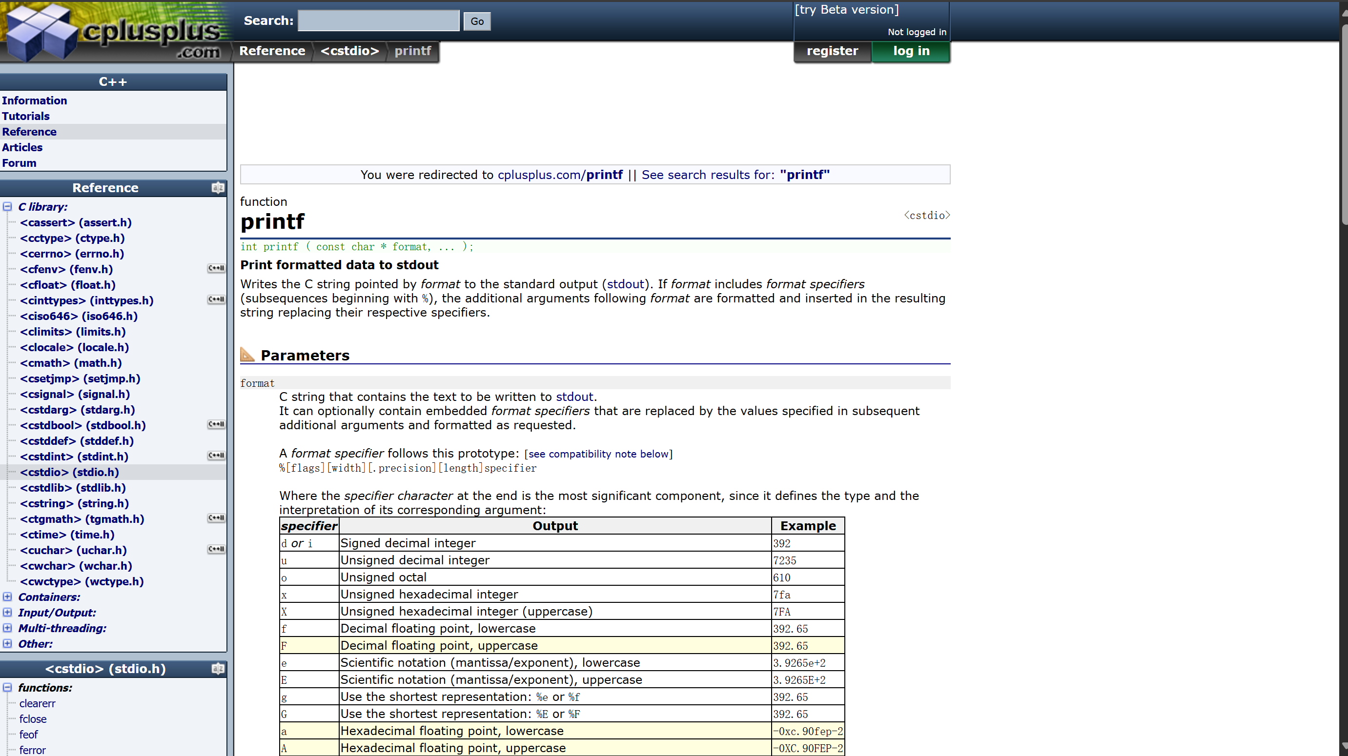Click the C++11 badge beside cinttypes
1348x756 pixels.
point(216,299)
